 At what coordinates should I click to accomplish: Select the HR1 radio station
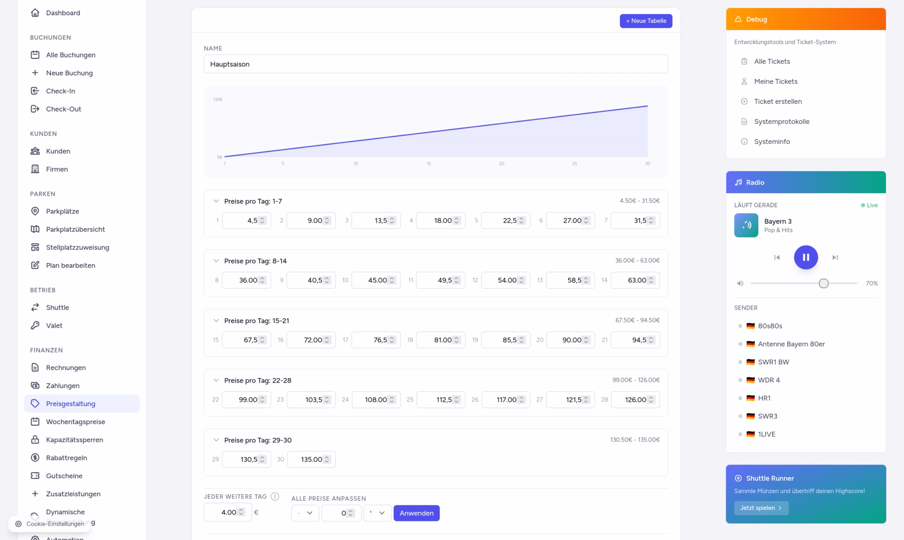pyautogui.click(x=806, y=398)
